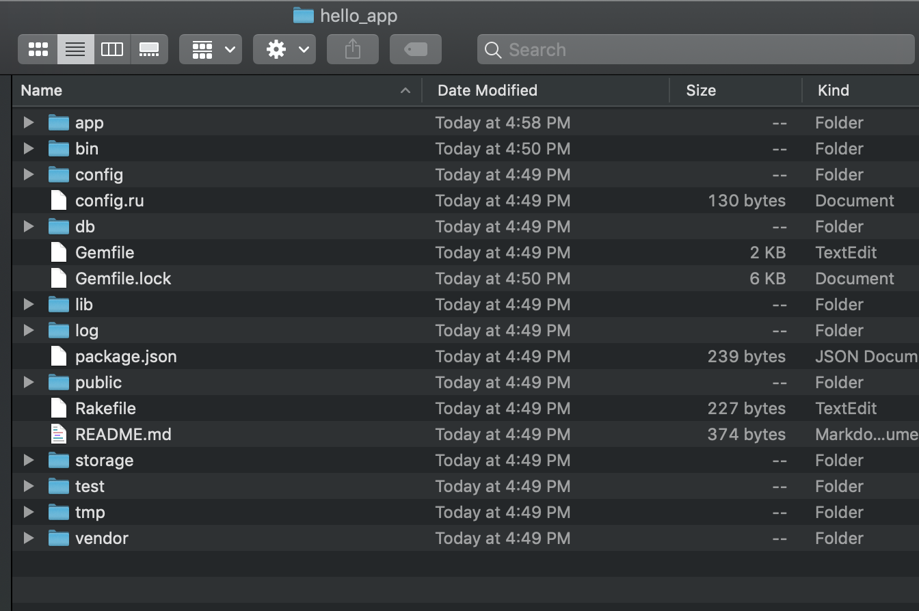Open the group-by arrangement dropdown
This screenshot has height=611, width=919.
[211, 49]
